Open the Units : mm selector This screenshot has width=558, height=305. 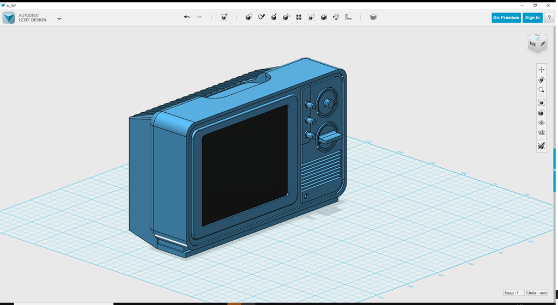click(537, 293)
